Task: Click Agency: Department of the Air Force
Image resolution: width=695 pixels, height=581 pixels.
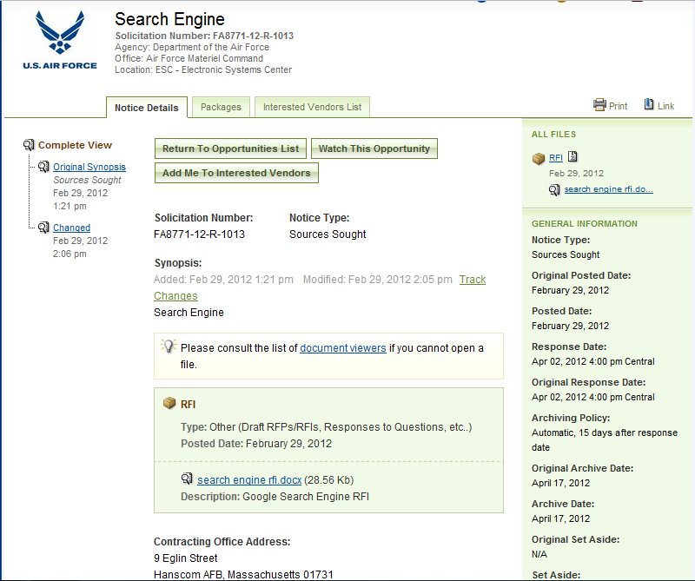Action: [192, 47]
